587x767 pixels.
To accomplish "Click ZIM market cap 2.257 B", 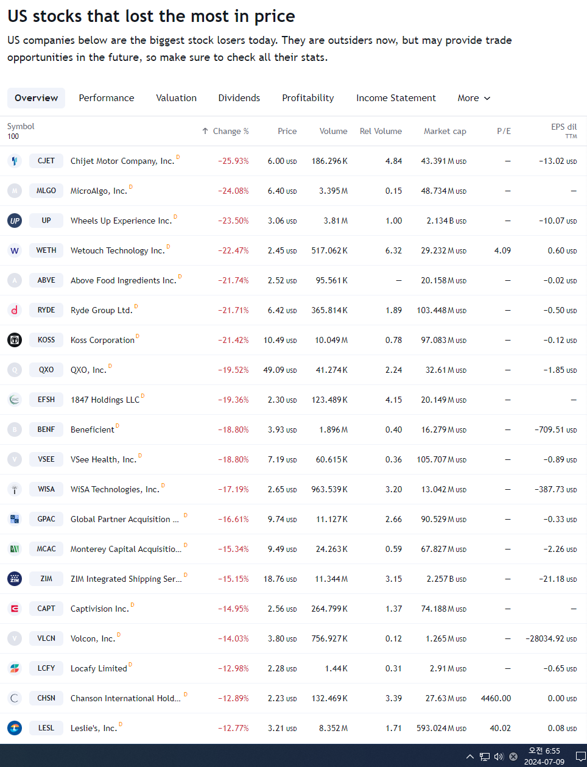I will (x=446, y=579).
